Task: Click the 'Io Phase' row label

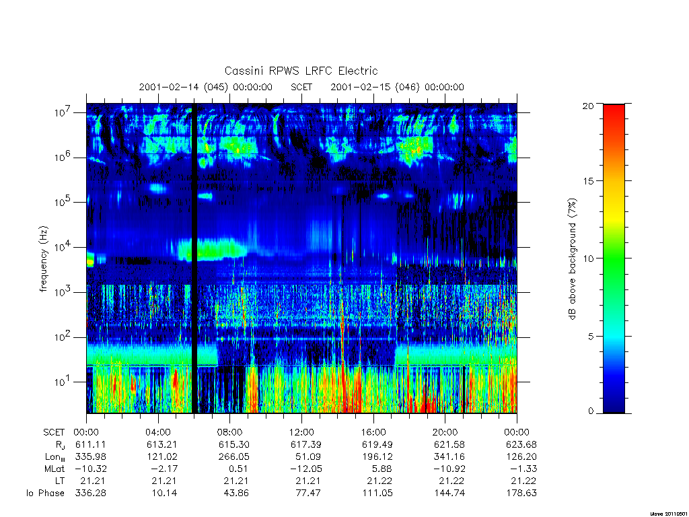Action: (45, 493)
